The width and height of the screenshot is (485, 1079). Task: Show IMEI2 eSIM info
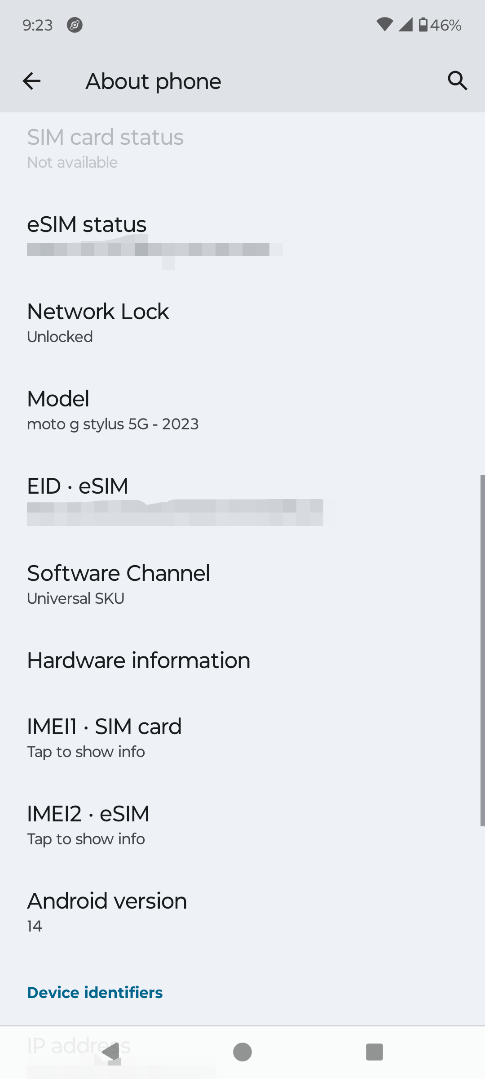pos(242,825)
